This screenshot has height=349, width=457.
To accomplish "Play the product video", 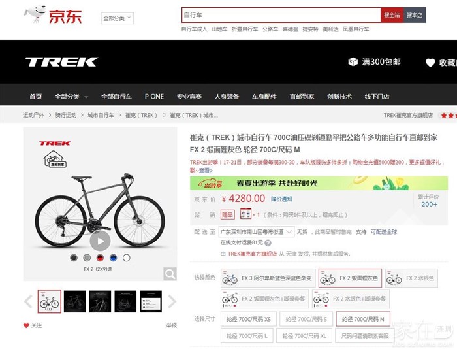I will click(100, 241).
